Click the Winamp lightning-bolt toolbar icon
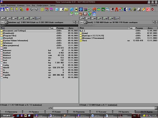 (143, 9)
